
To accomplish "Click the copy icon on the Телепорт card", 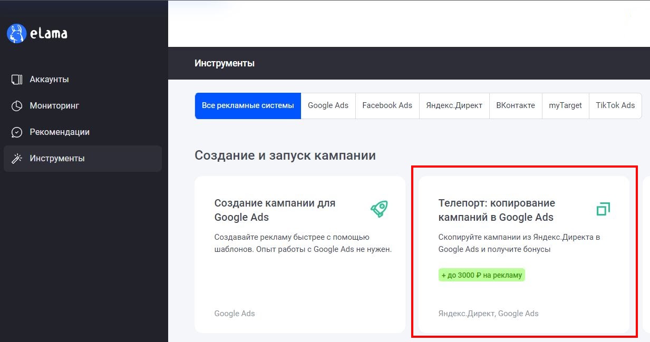I will 603,209.
